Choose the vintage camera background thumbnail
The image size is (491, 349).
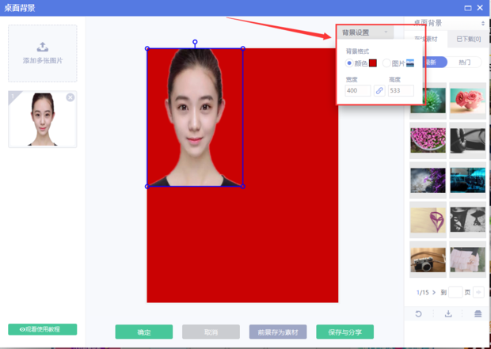pyautogui.click(x=428, y=260)
